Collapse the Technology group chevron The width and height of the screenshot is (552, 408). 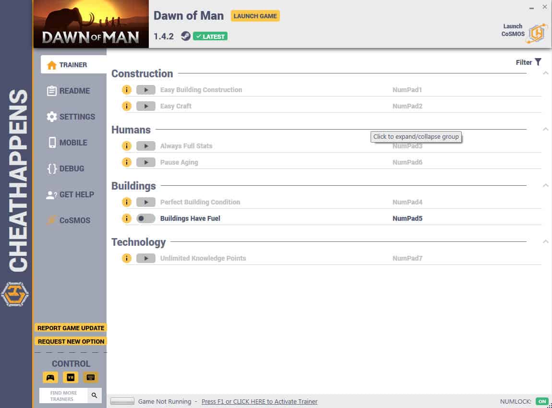click(545, 241)
